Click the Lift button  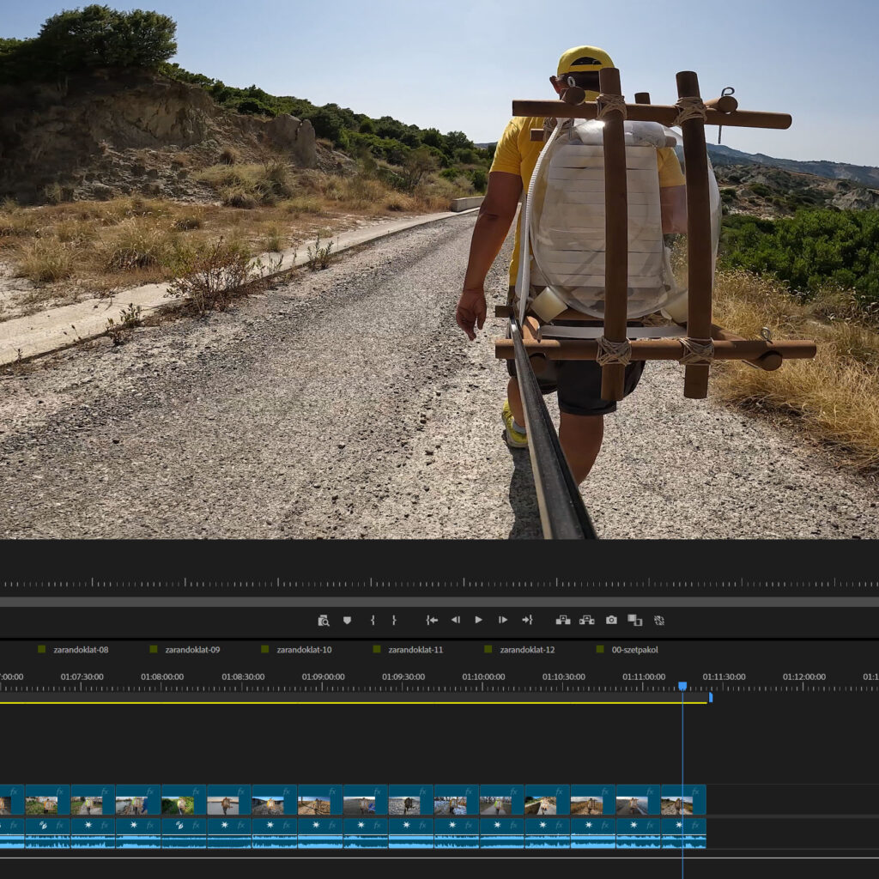(x=563, y=620)
